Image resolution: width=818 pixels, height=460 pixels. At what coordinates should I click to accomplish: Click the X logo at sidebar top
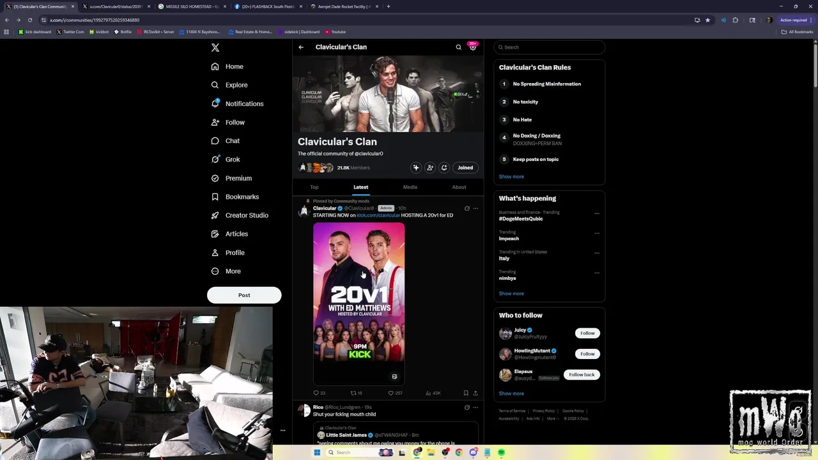[215, 48]
